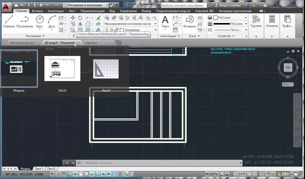This screenshot has height=179, width=305.
Task: Open the Layer Properties manager icon
Action: 107,18
